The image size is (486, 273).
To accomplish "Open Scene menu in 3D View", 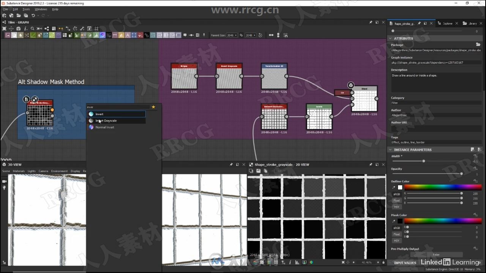I will click(x=6, y=171).
